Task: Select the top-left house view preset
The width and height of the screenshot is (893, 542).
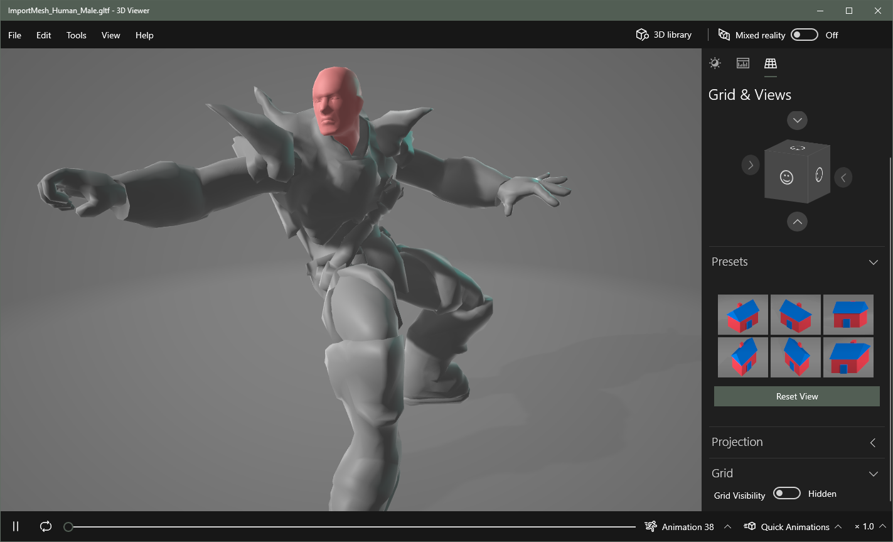Action: 743,314
